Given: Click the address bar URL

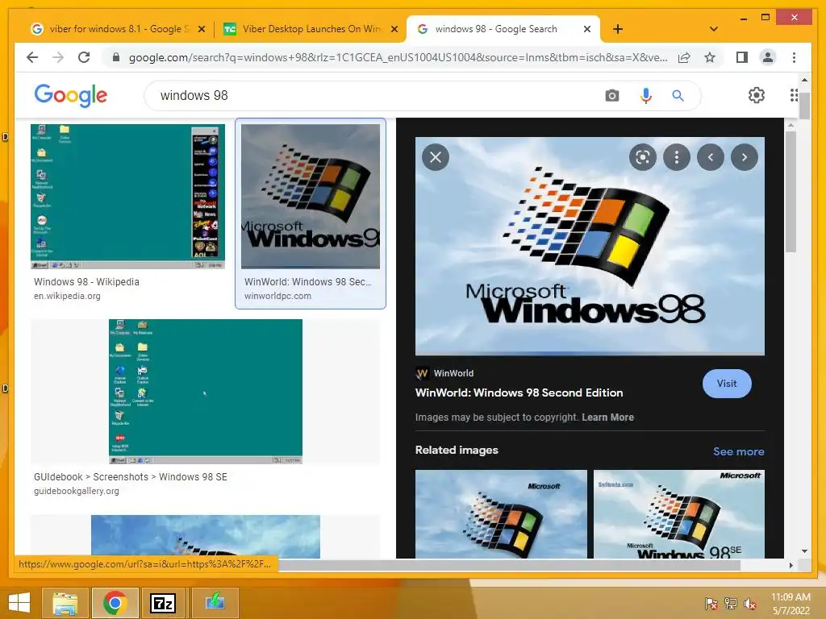Looking at the screenshot, I should (x=398, y=57).
